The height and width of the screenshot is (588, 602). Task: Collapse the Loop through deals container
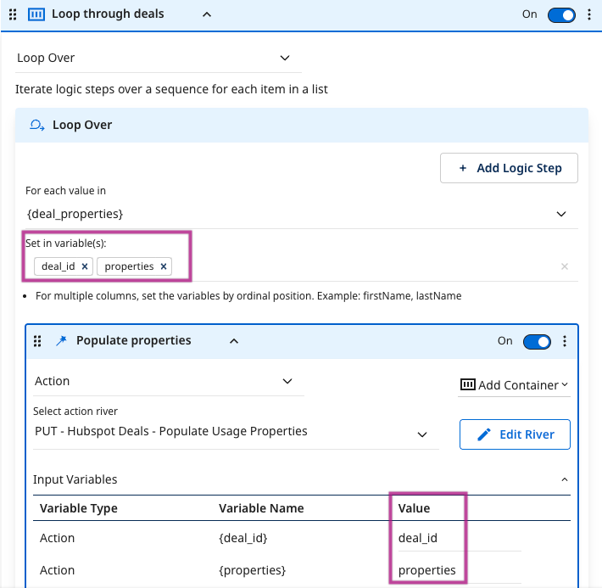[208, 14]
